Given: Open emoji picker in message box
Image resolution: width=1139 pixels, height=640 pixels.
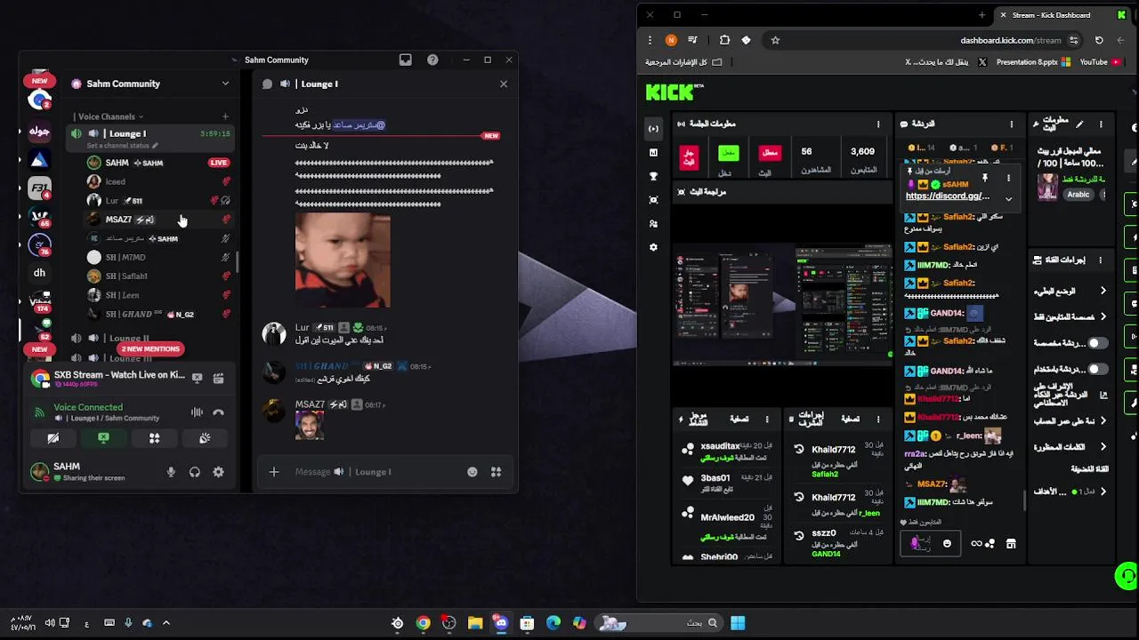Looking at the screenshot, I should coord(473,472).
